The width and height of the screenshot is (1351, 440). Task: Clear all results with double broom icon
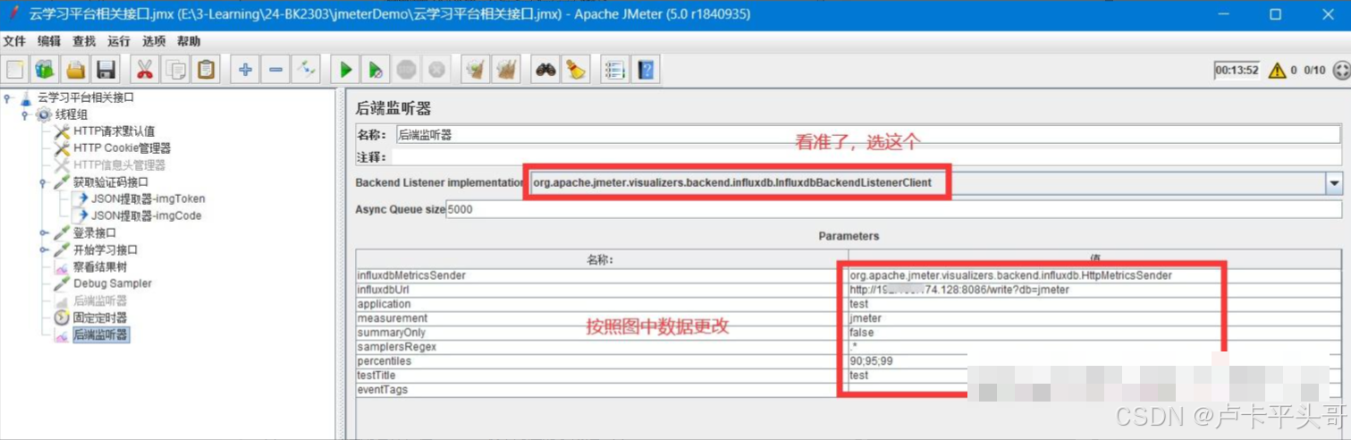pos(507,69)
